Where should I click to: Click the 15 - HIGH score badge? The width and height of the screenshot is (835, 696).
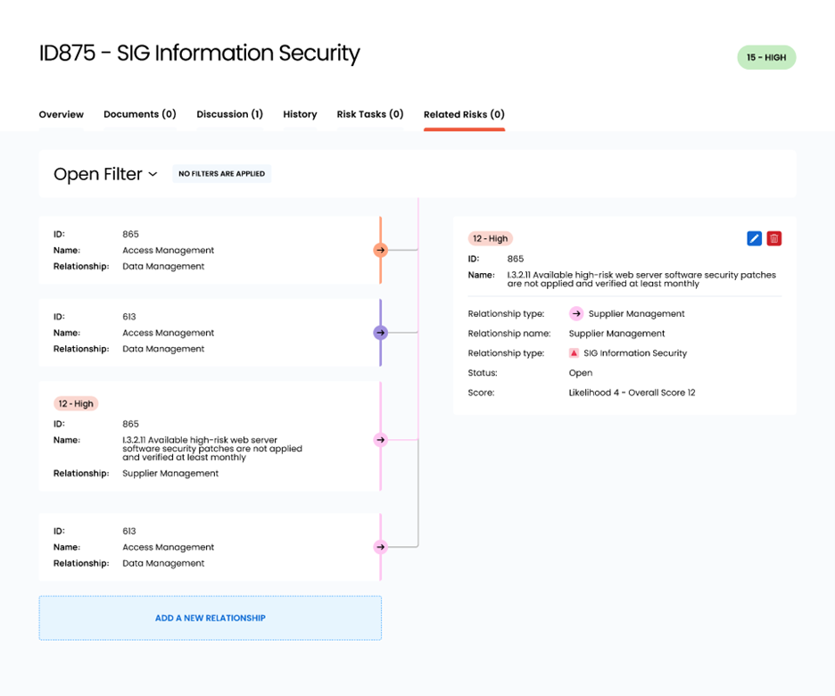point(766,57)
